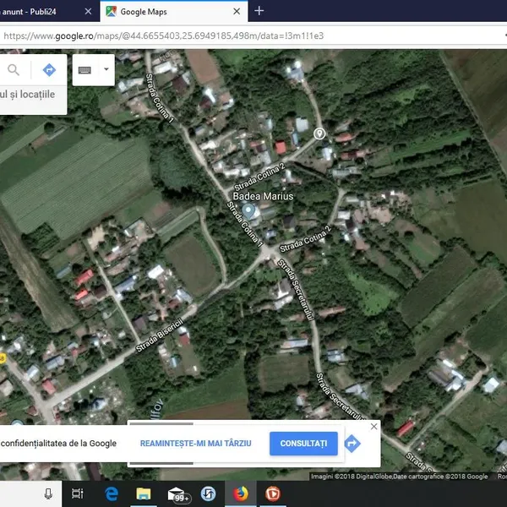Click the REAMINTEȘTE-MI MAI TÂRZIU link

[x=196, y=444]
